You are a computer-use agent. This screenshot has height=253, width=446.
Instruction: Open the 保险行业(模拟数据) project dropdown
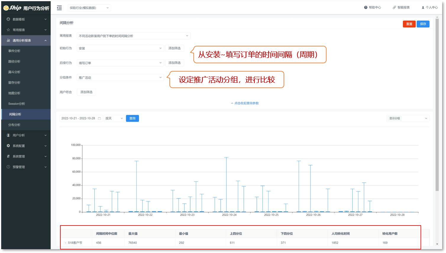[x=89, y=8]
